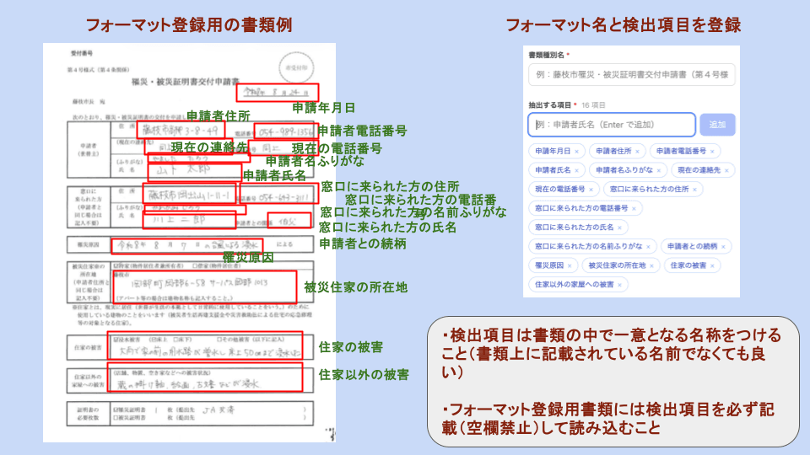Viewport: 810px width, 455px height.
Task: Delete the 罹災原因 tag with its x
Action: point(570,266)
